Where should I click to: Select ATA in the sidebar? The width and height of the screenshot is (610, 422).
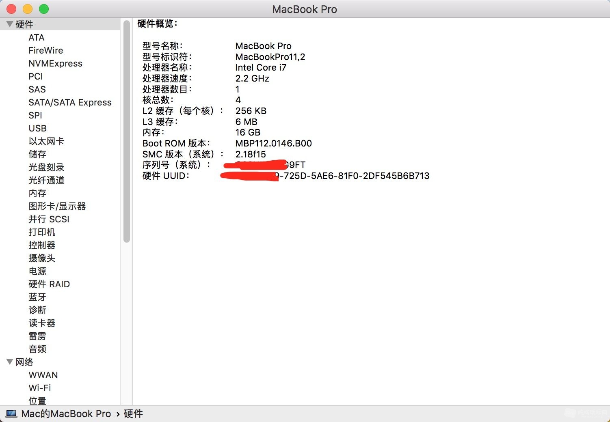click(x=37, y=37)
